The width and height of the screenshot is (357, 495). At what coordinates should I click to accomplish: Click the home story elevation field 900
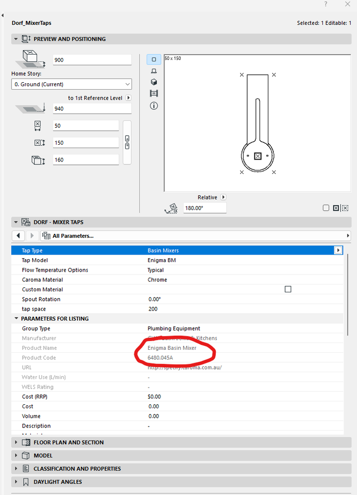pos(92,60)
